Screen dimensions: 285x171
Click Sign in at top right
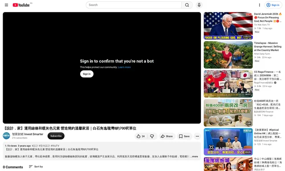pyautogui.click(x=273, y=5)
